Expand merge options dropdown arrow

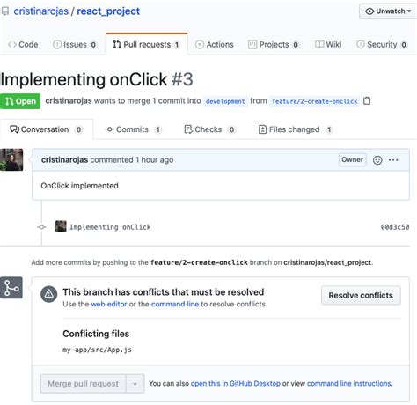pyautogui.click(x=135, y=384)
